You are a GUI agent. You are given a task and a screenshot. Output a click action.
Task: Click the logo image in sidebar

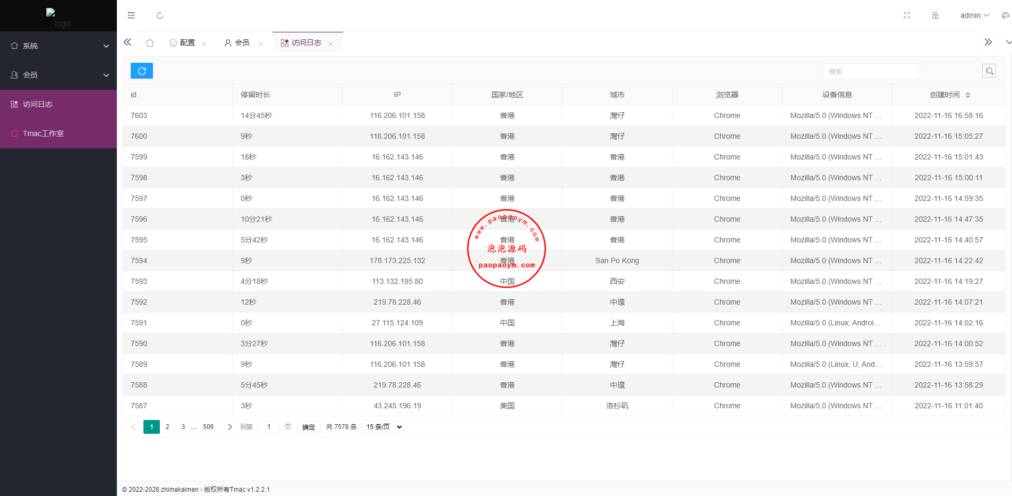point(58,18)
